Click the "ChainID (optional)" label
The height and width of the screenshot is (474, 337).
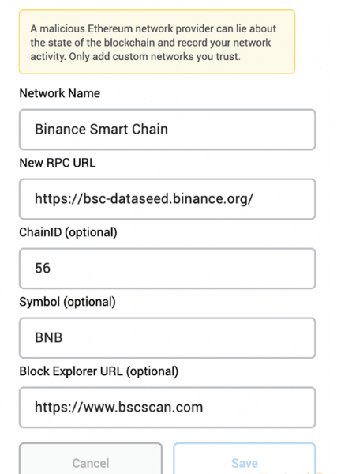68,232
